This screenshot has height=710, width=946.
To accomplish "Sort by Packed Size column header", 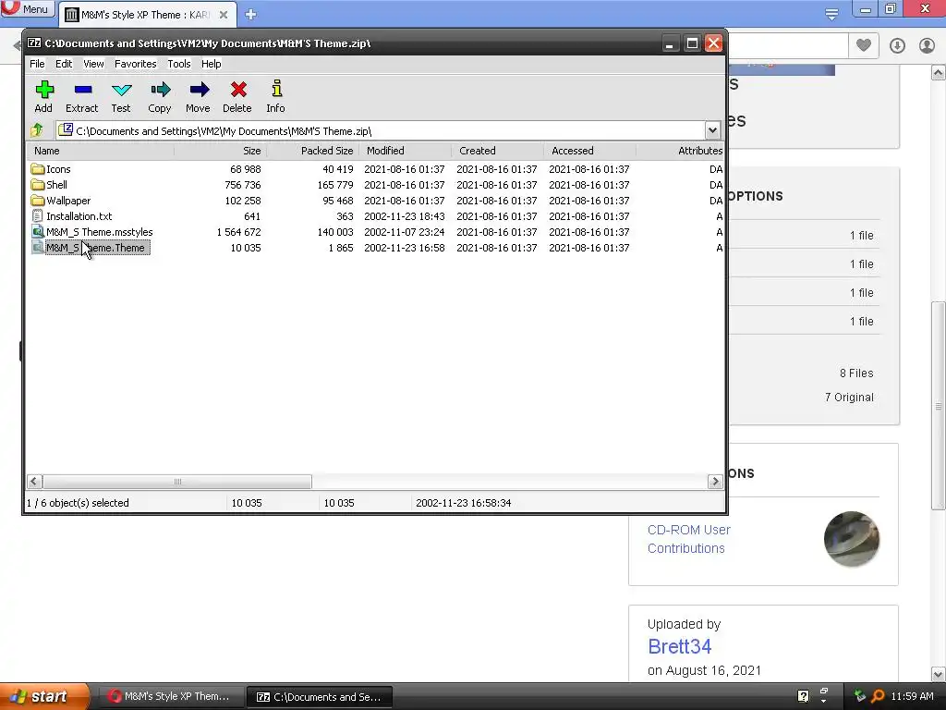I will coord(312,151).
